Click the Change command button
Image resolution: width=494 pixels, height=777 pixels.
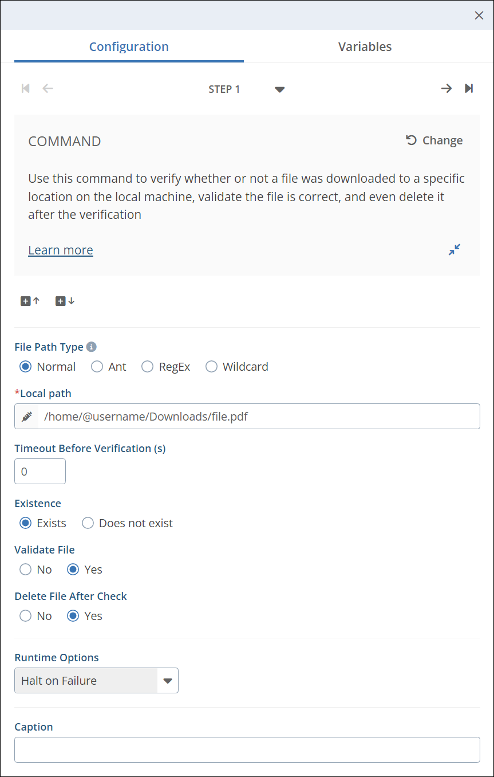434,140
